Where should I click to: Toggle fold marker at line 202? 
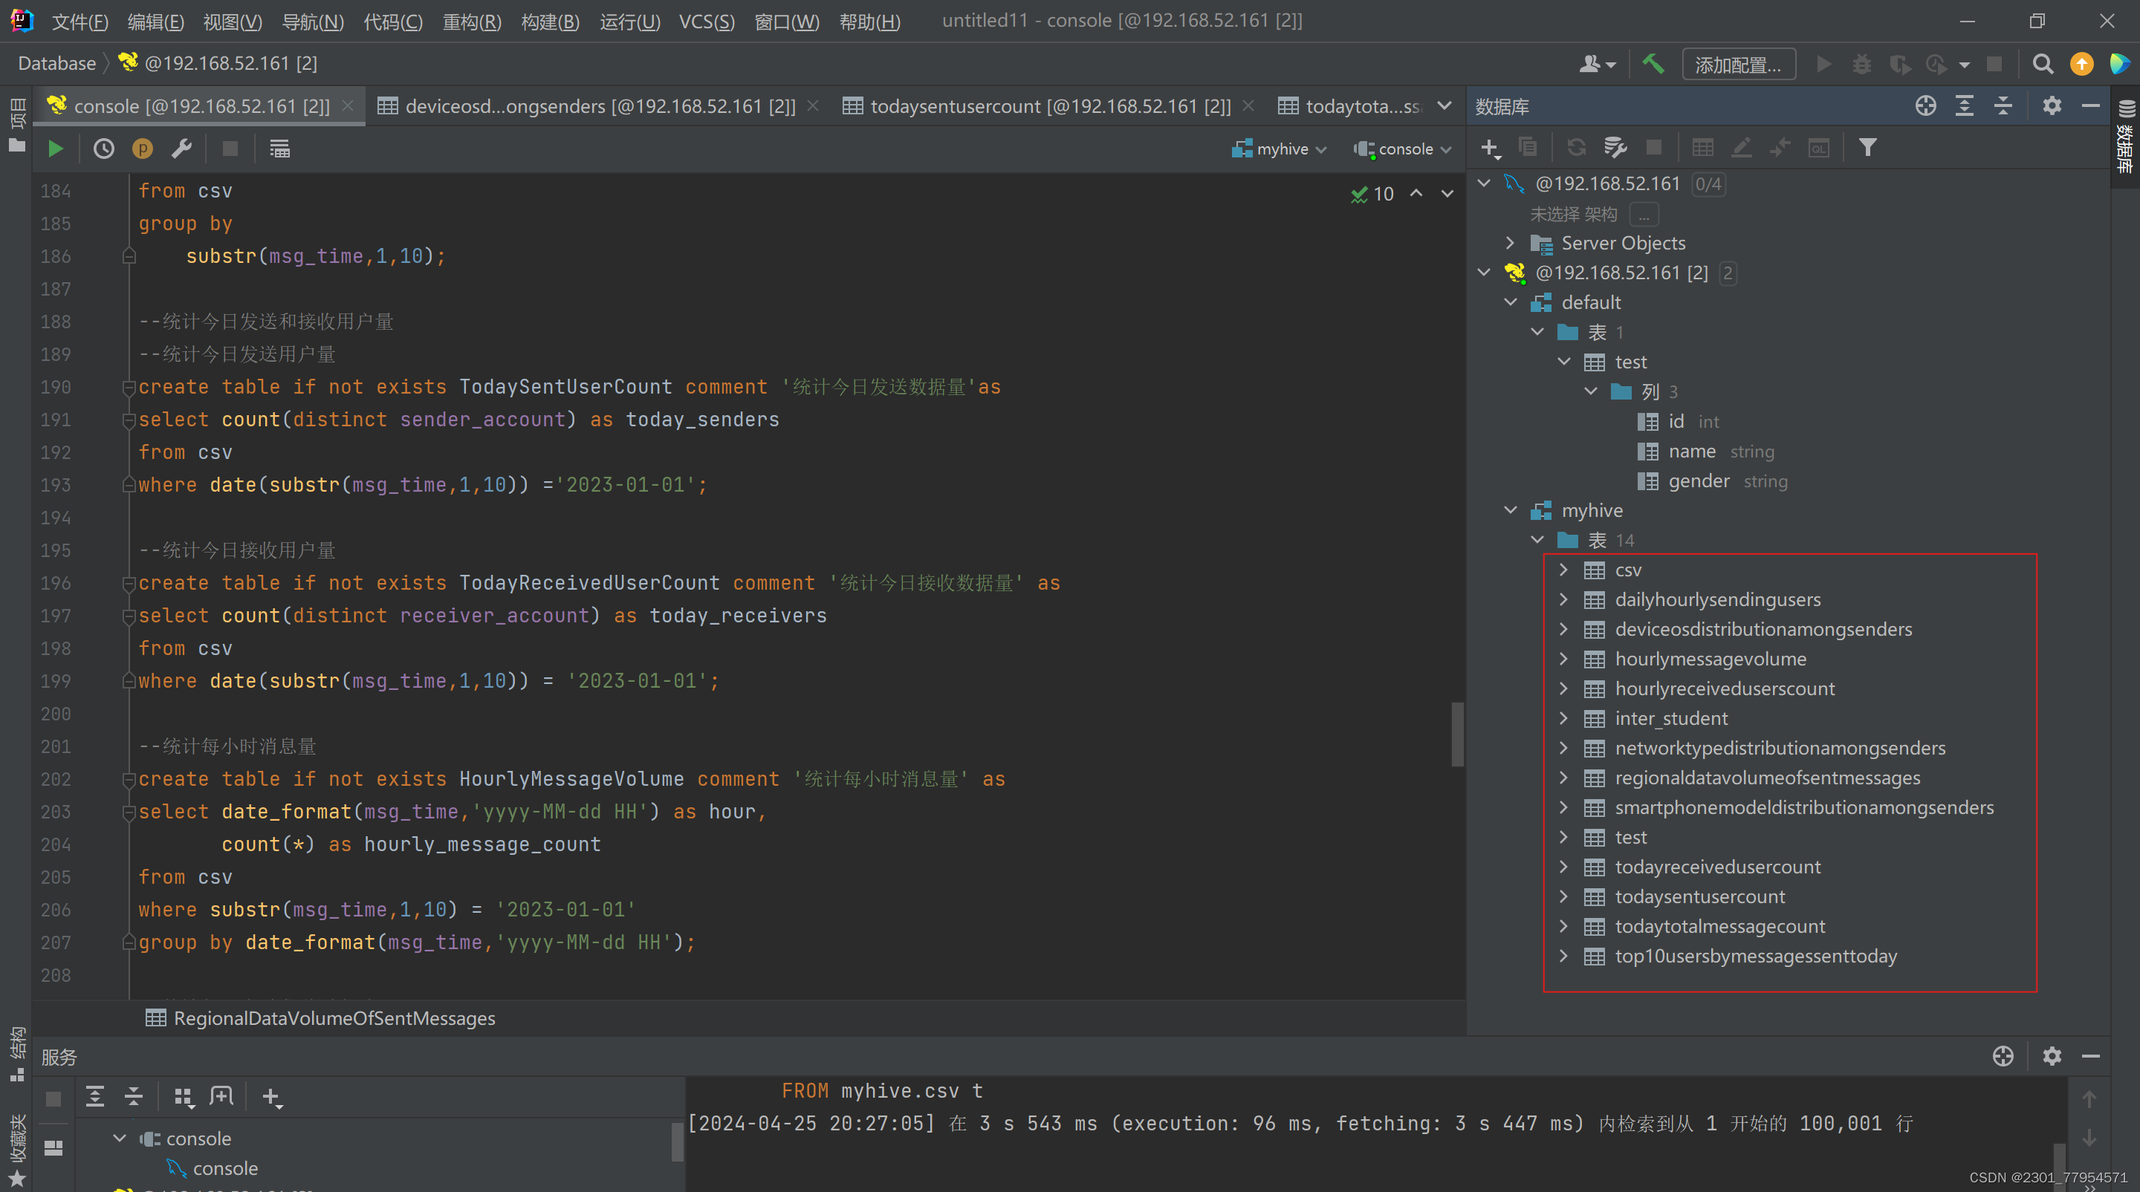click(x=129, y=780)
